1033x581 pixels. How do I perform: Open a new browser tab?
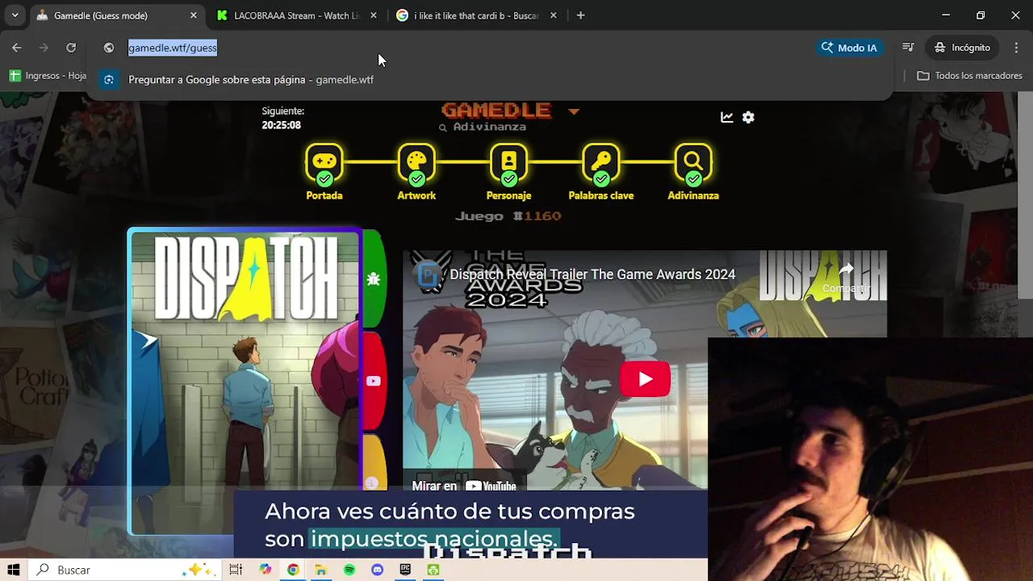click(580, 15)
